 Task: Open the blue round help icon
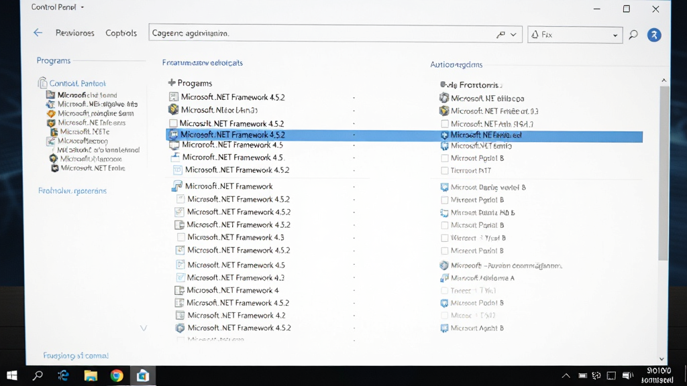(x=654, y=35)
